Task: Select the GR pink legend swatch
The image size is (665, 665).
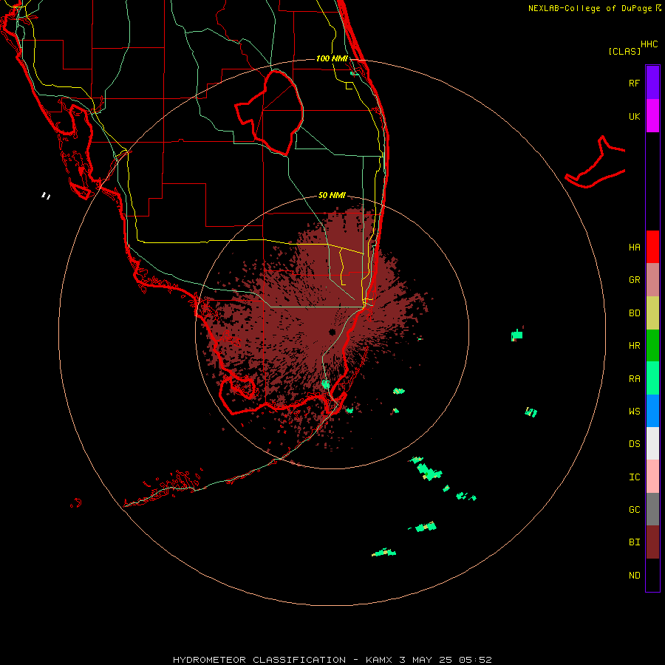Action: (x=652, y=280)
